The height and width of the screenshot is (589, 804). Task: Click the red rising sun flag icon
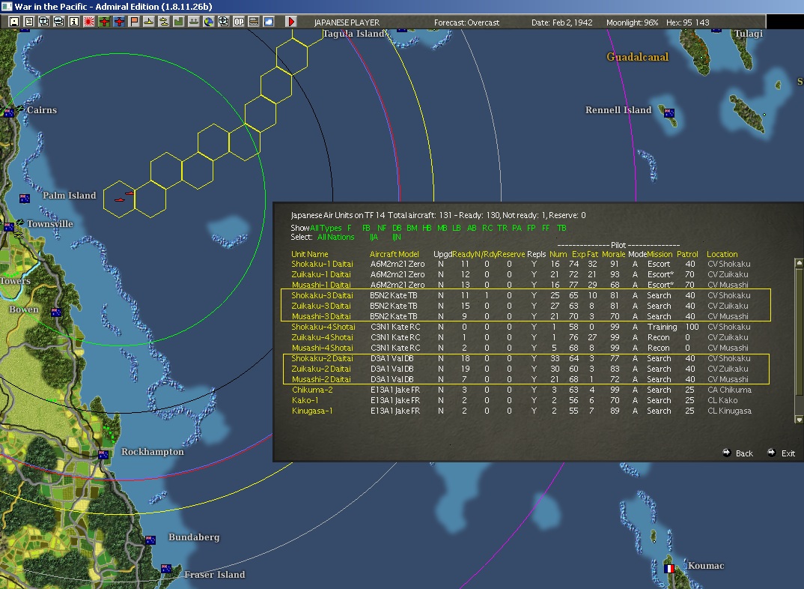point(88,22)
